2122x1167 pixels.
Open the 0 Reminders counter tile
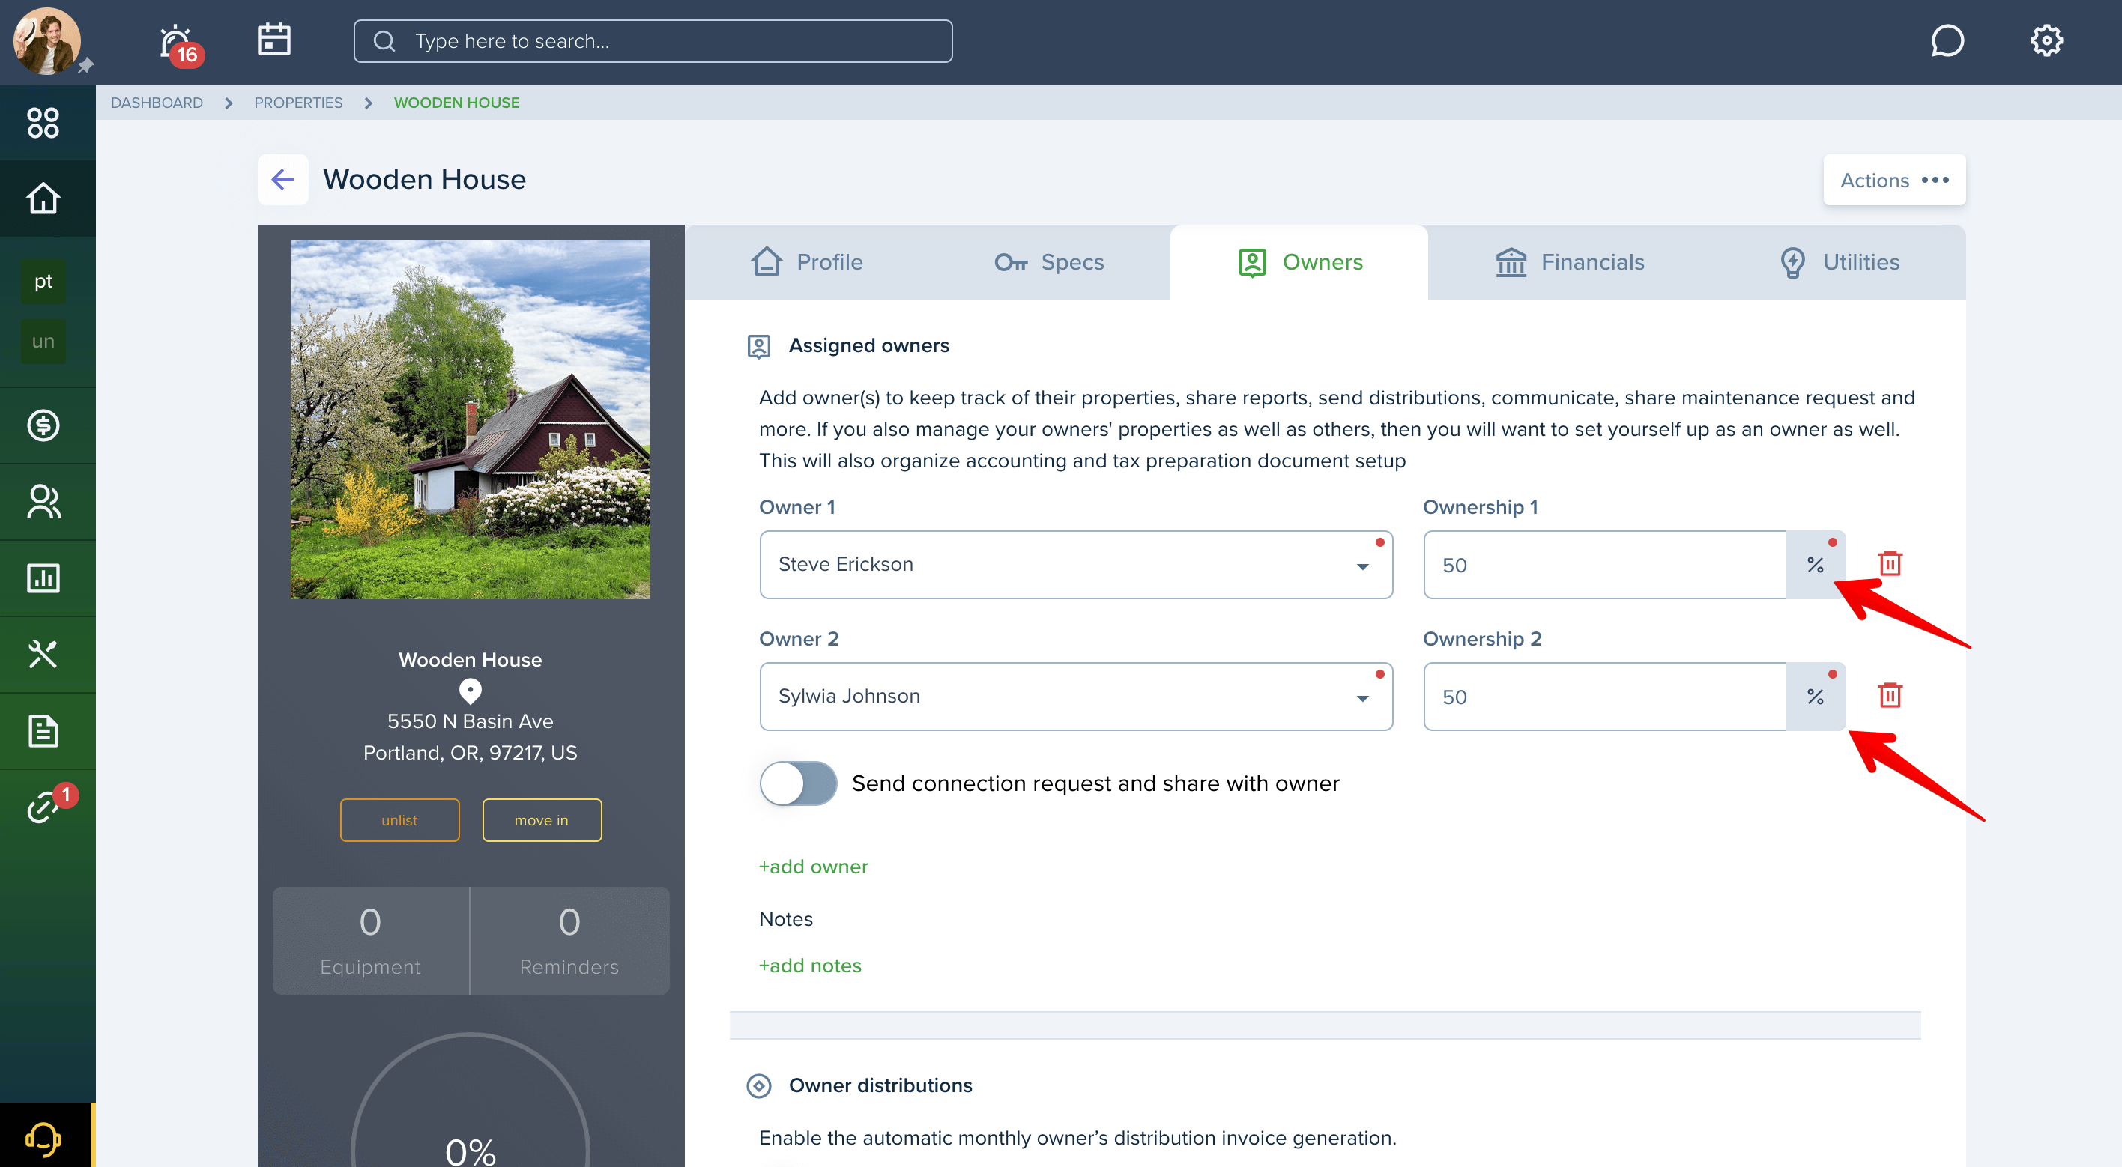click(x=569, y=941)
